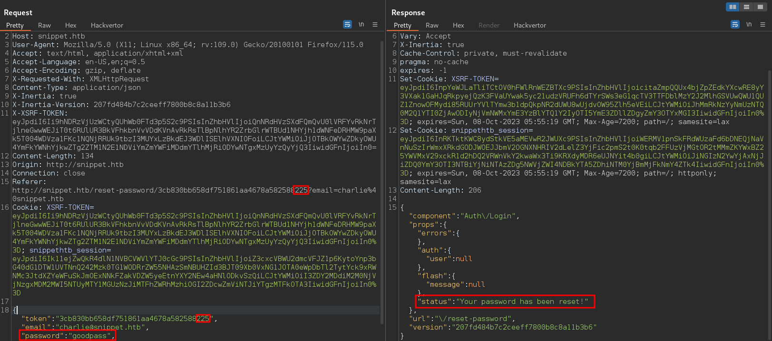
Task: Click the 'Content-Length: 134' request line
Action: pos(53,156)
